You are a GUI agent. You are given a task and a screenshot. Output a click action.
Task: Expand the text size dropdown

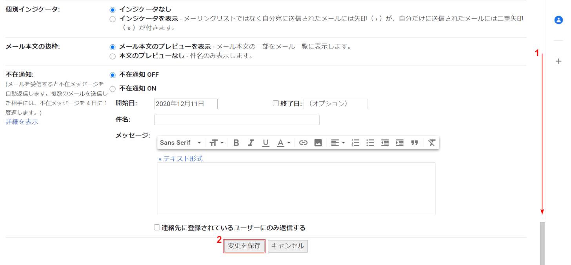(216, 143)
